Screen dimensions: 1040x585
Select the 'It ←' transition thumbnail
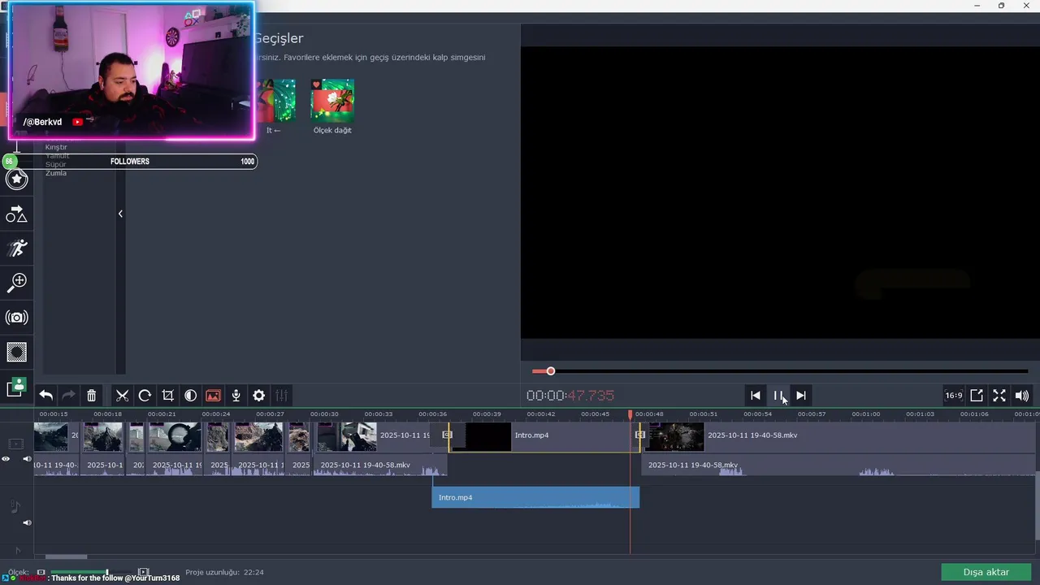pyautogui.click(x=275, y=101)
